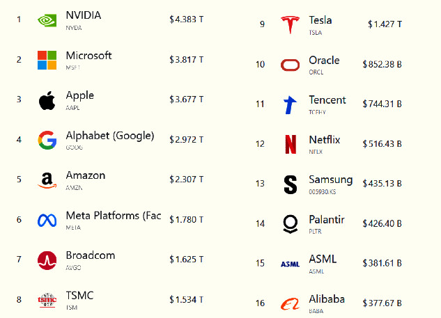
Task: Select the Apple logo icon
Action: coord(47,100)
